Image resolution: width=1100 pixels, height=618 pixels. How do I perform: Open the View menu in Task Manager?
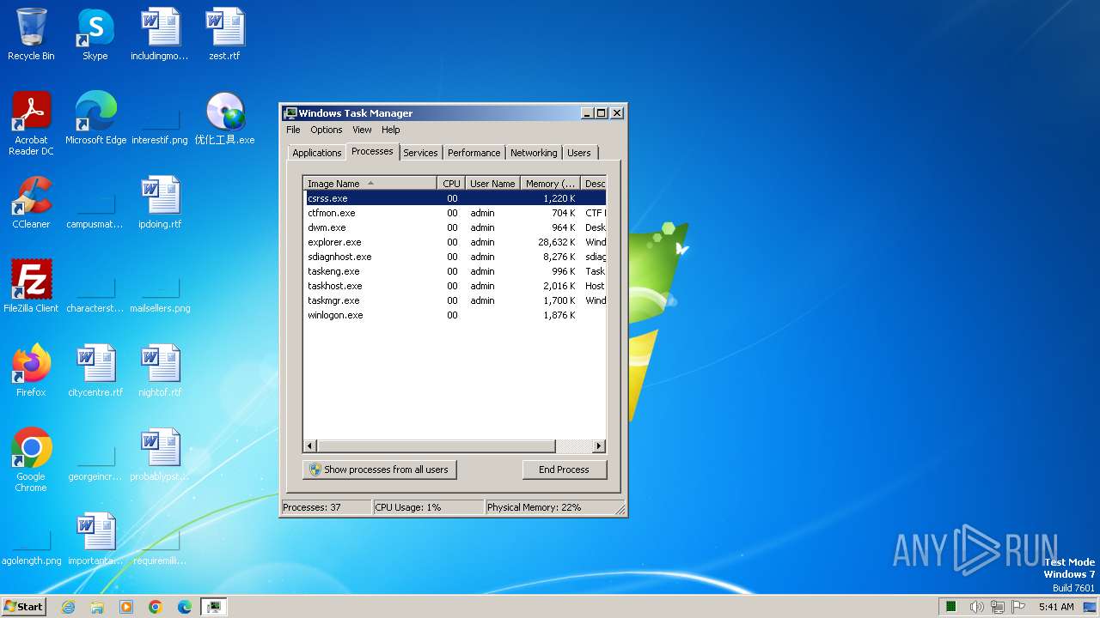[x=362, y=130]
